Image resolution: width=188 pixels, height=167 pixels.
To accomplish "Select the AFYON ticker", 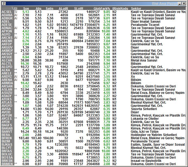I will (x=7, y=31).
